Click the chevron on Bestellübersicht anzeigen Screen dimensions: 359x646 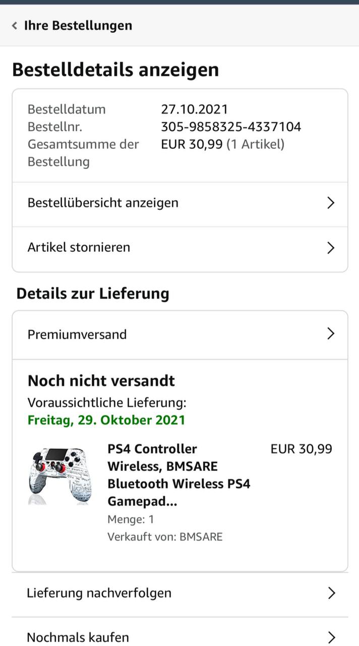(331, 203)
